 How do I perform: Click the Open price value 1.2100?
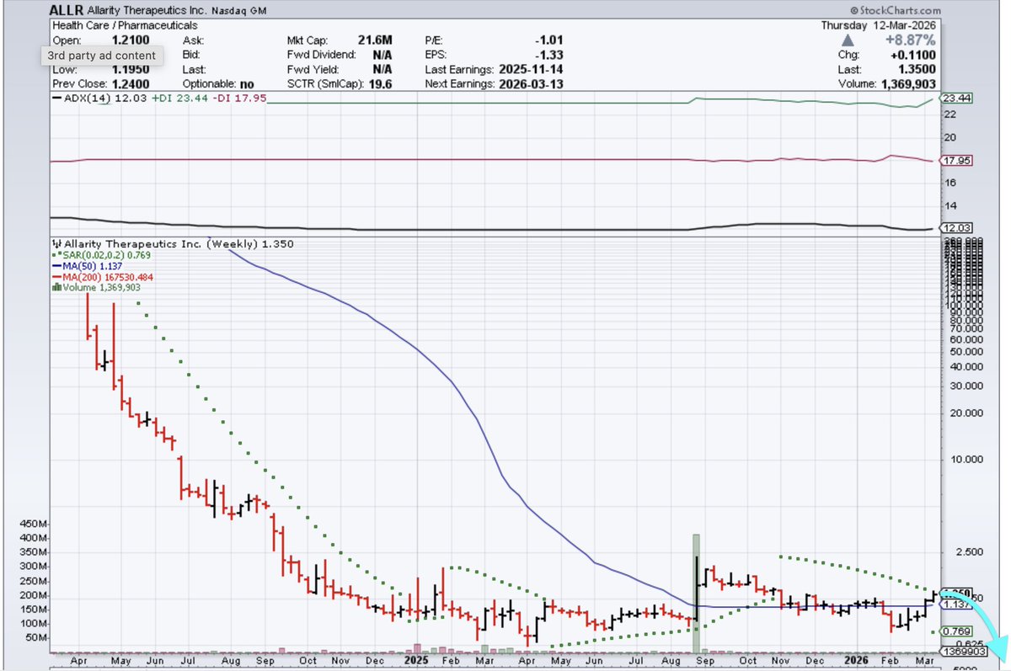(129, 40)
